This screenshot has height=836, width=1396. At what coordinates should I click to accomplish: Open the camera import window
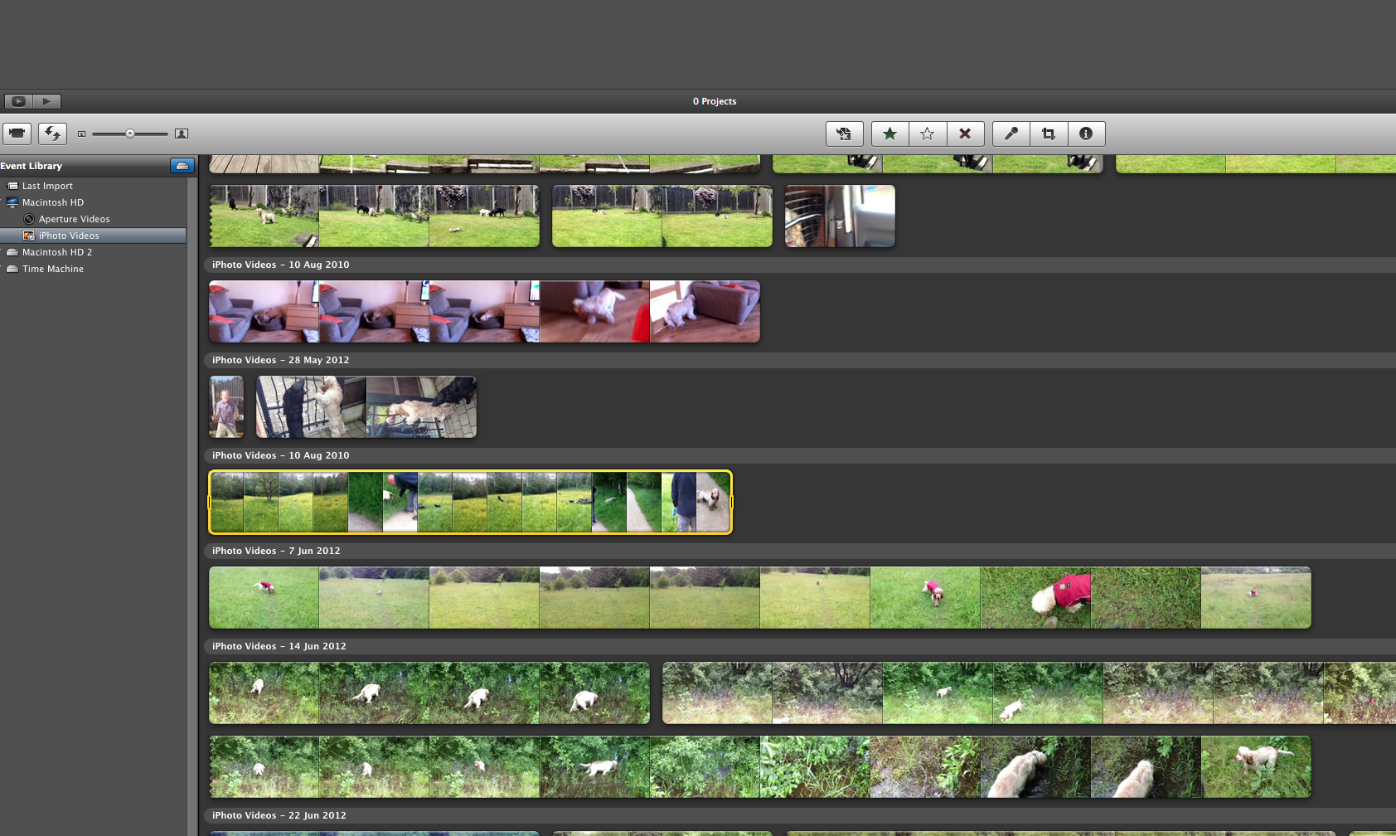17,134
